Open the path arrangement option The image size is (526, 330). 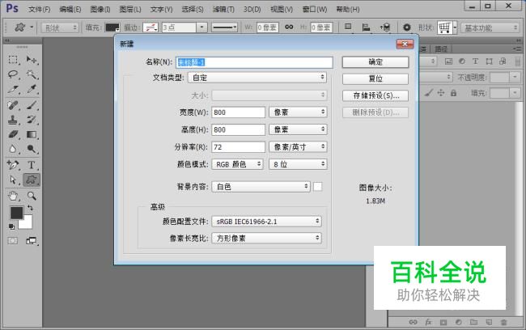click(385, 27)
